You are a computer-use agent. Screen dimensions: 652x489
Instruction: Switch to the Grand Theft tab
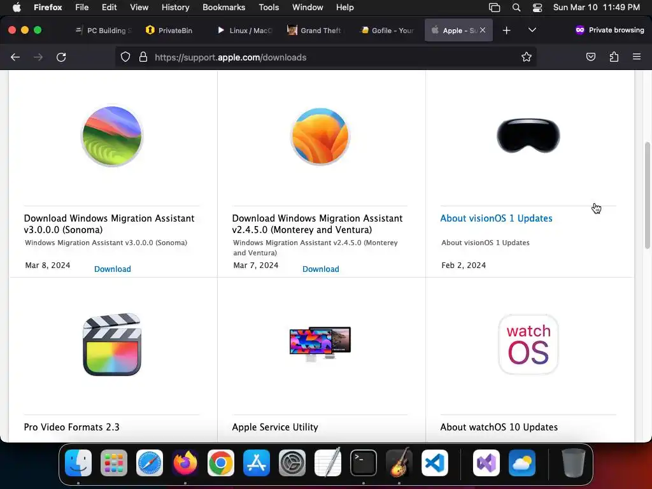(316, 31)
